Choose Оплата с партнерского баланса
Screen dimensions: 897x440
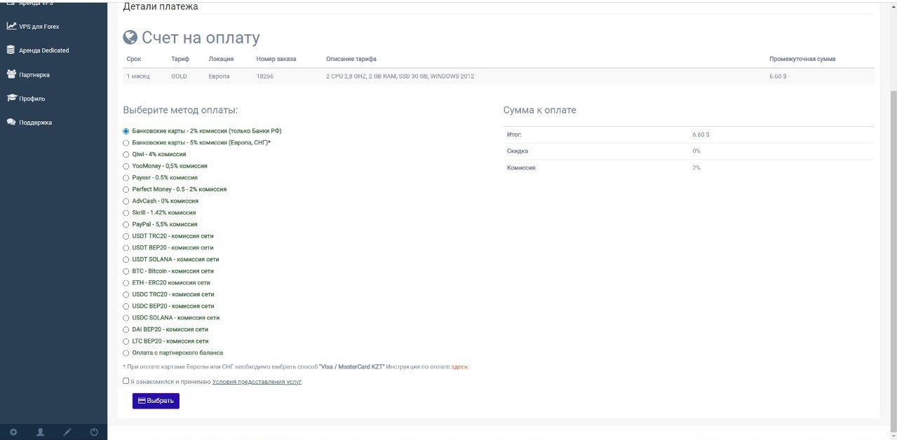click(x=126, y=353)
